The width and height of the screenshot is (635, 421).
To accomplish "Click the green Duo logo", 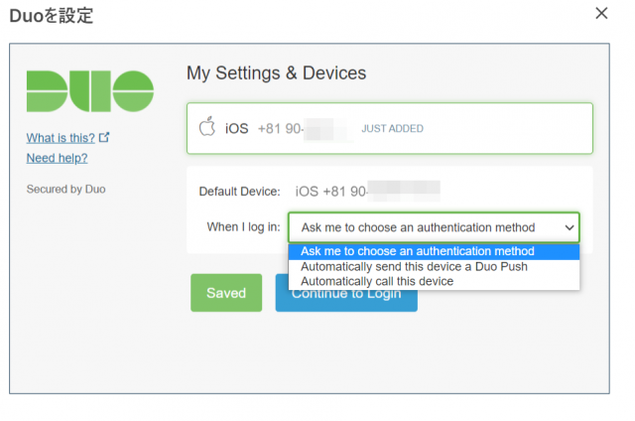I will tap(90, 91).
